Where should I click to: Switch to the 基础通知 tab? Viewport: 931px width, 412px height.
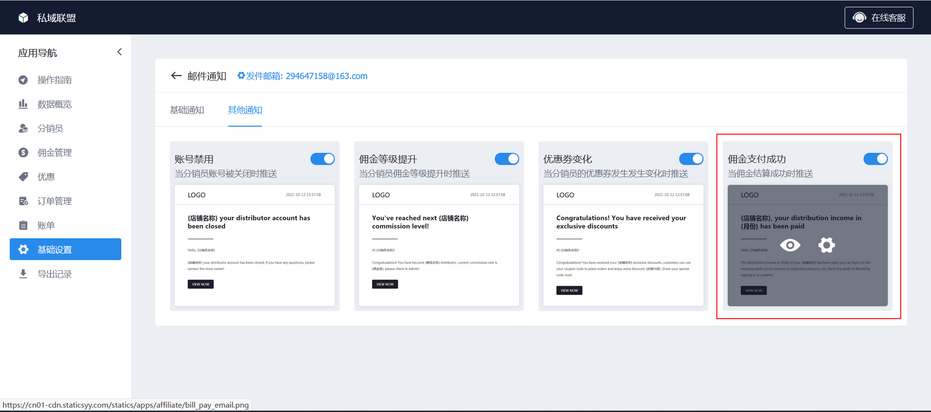click(187, 110)
